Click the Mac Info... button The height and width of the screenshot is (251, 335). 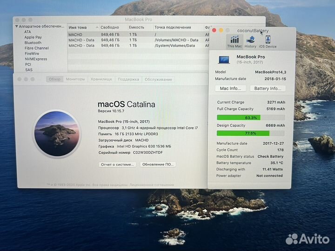click(x=230, y=88)
